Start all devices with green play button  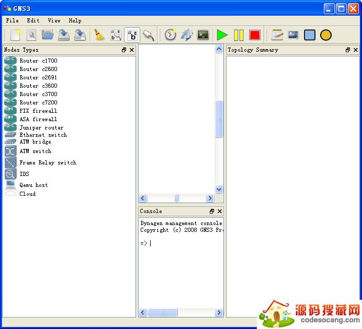222,35
